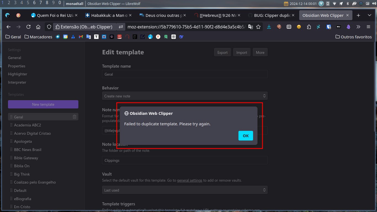The width and height of the screenshot is (377, 212).
Task: Open Interpreter settings in sidebar
Action: [x=17, y=82]
